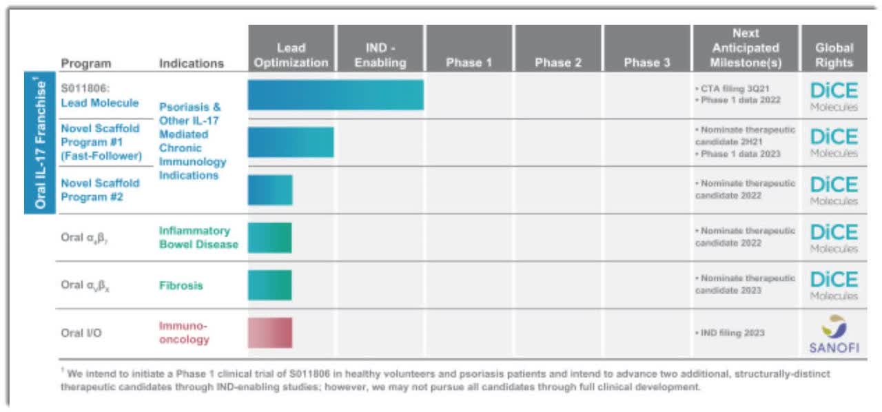Click the vertical Oral IL-17 Franchise label

click(41, 144)
